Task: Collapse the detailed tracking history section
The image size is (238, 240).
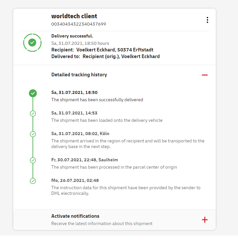Action: pos(204,75)
